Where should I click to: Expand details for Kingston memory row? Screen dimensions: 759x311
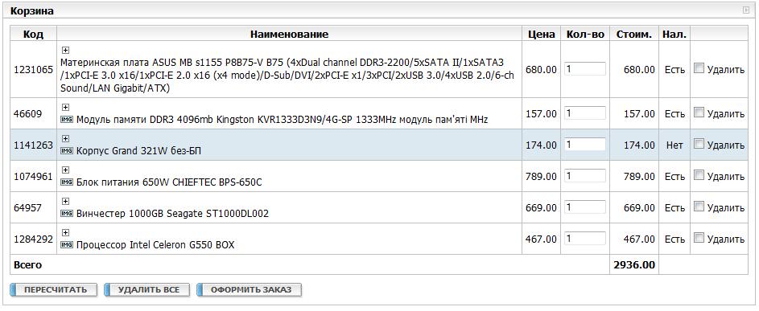[x=66, y=107]
